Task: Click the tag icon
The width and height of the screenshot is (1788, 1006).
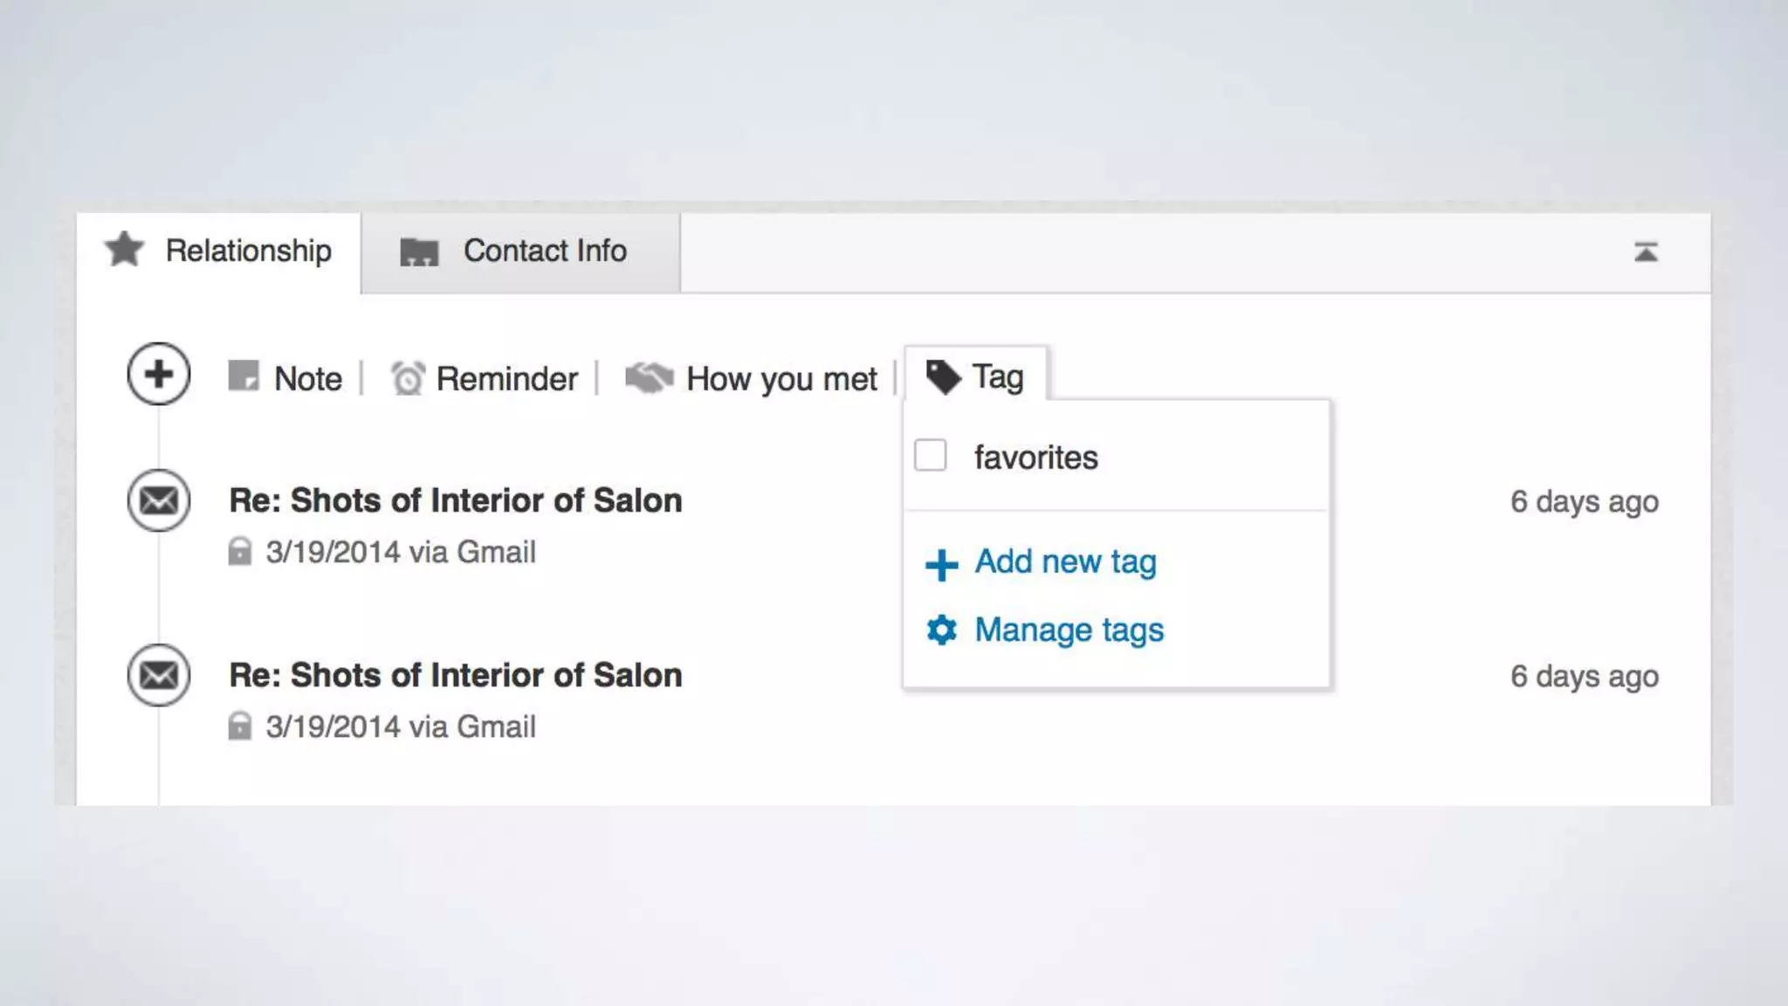Action: (943, 377)
